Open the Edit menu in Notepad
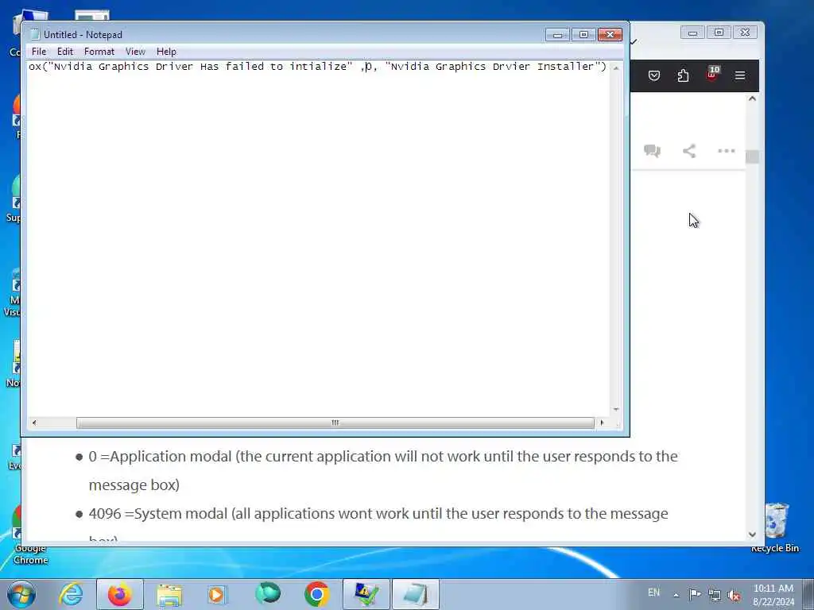This screenshot has width=814, height=610. click(65, 52)
